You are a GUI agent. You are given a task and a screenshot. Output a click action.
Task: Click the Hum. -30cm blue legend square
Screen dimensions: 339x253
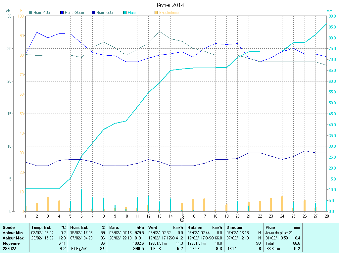click(62, 13)
